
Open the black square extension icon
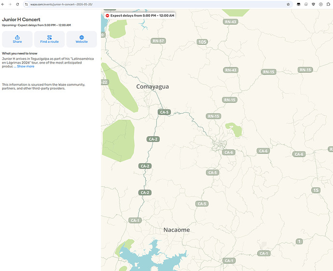tap(299, 4)
